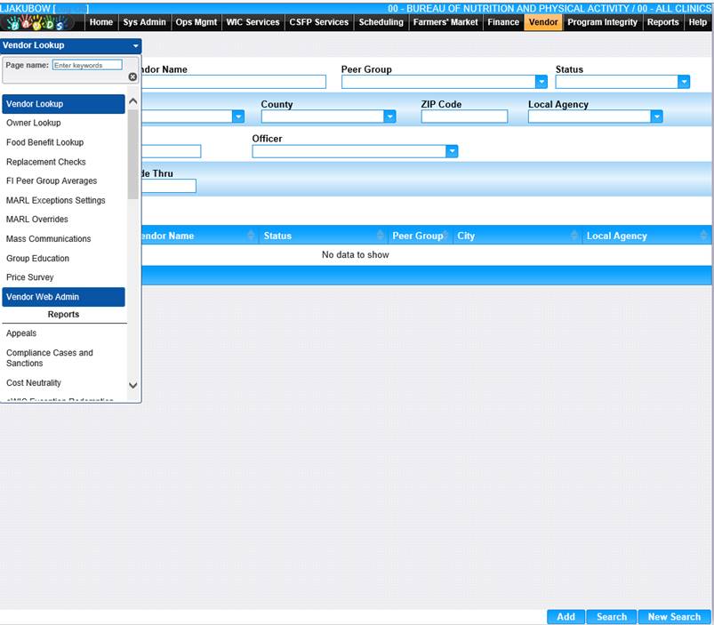Click the ZIP Code text field

(464, 116)
